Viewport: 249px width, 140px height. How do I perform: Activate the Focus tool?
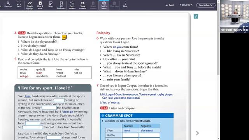click(x=19, y=4)
